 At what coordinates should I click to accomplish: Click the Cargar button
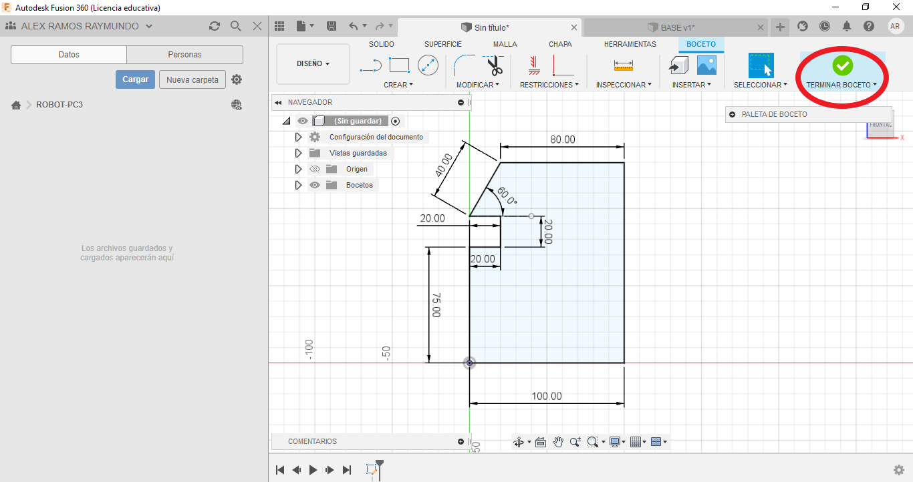tap(135, 79)
